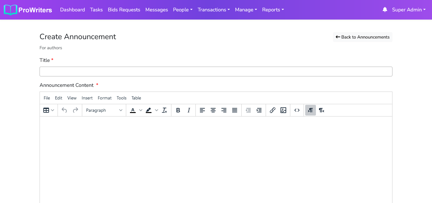Image resolution: width=432 pixels, height=203 pixels.
Task: Open the Paragraph format dropdown
Action: [x=104, y=110]
